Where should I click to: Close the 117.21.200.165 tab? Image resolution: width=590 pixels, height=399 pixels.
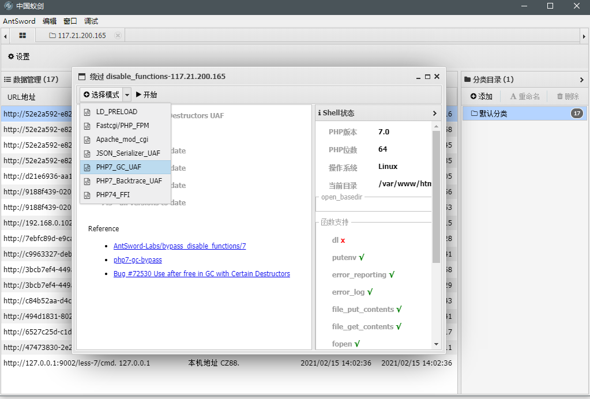[118, 36]
